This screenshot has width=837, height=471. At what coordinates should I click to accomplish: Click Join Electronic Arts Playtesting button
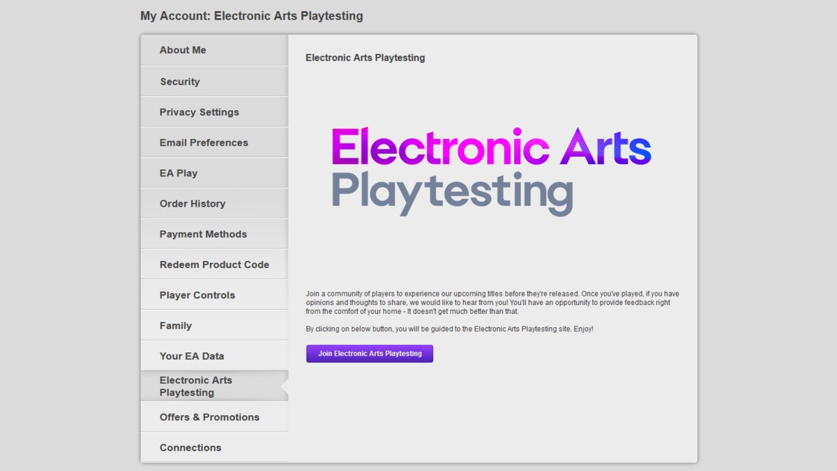[370, 354]
